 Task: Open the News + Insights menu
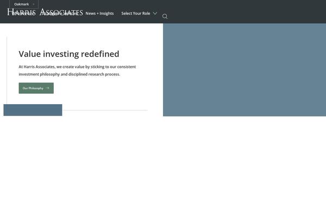[x=99, y=13]
